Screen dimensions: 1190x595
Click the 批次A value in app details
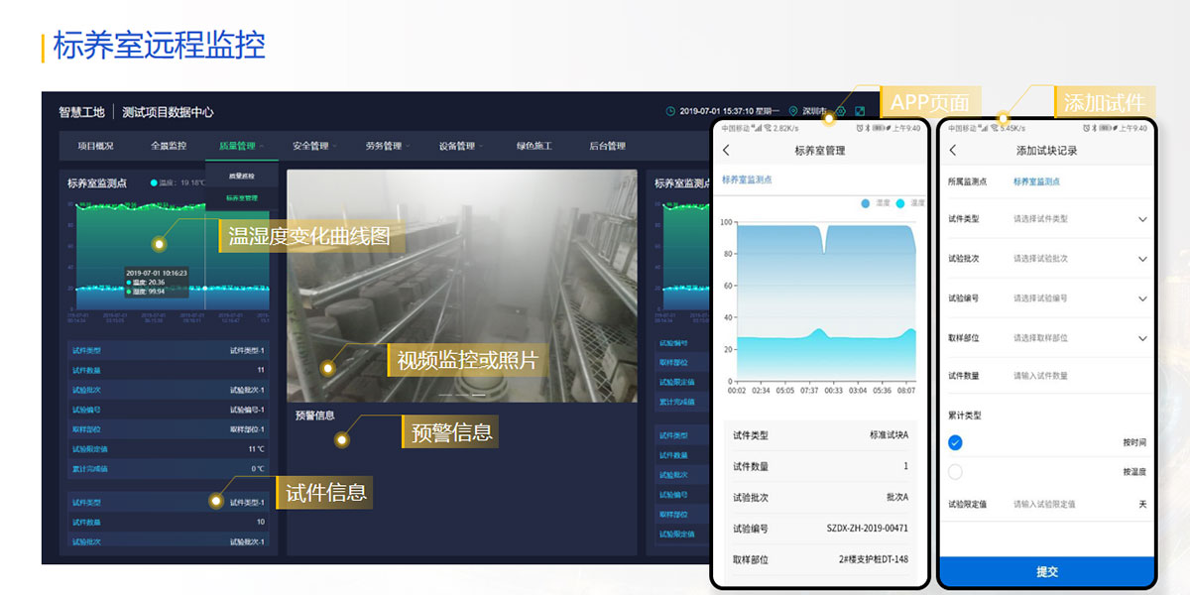click(896, 497)
